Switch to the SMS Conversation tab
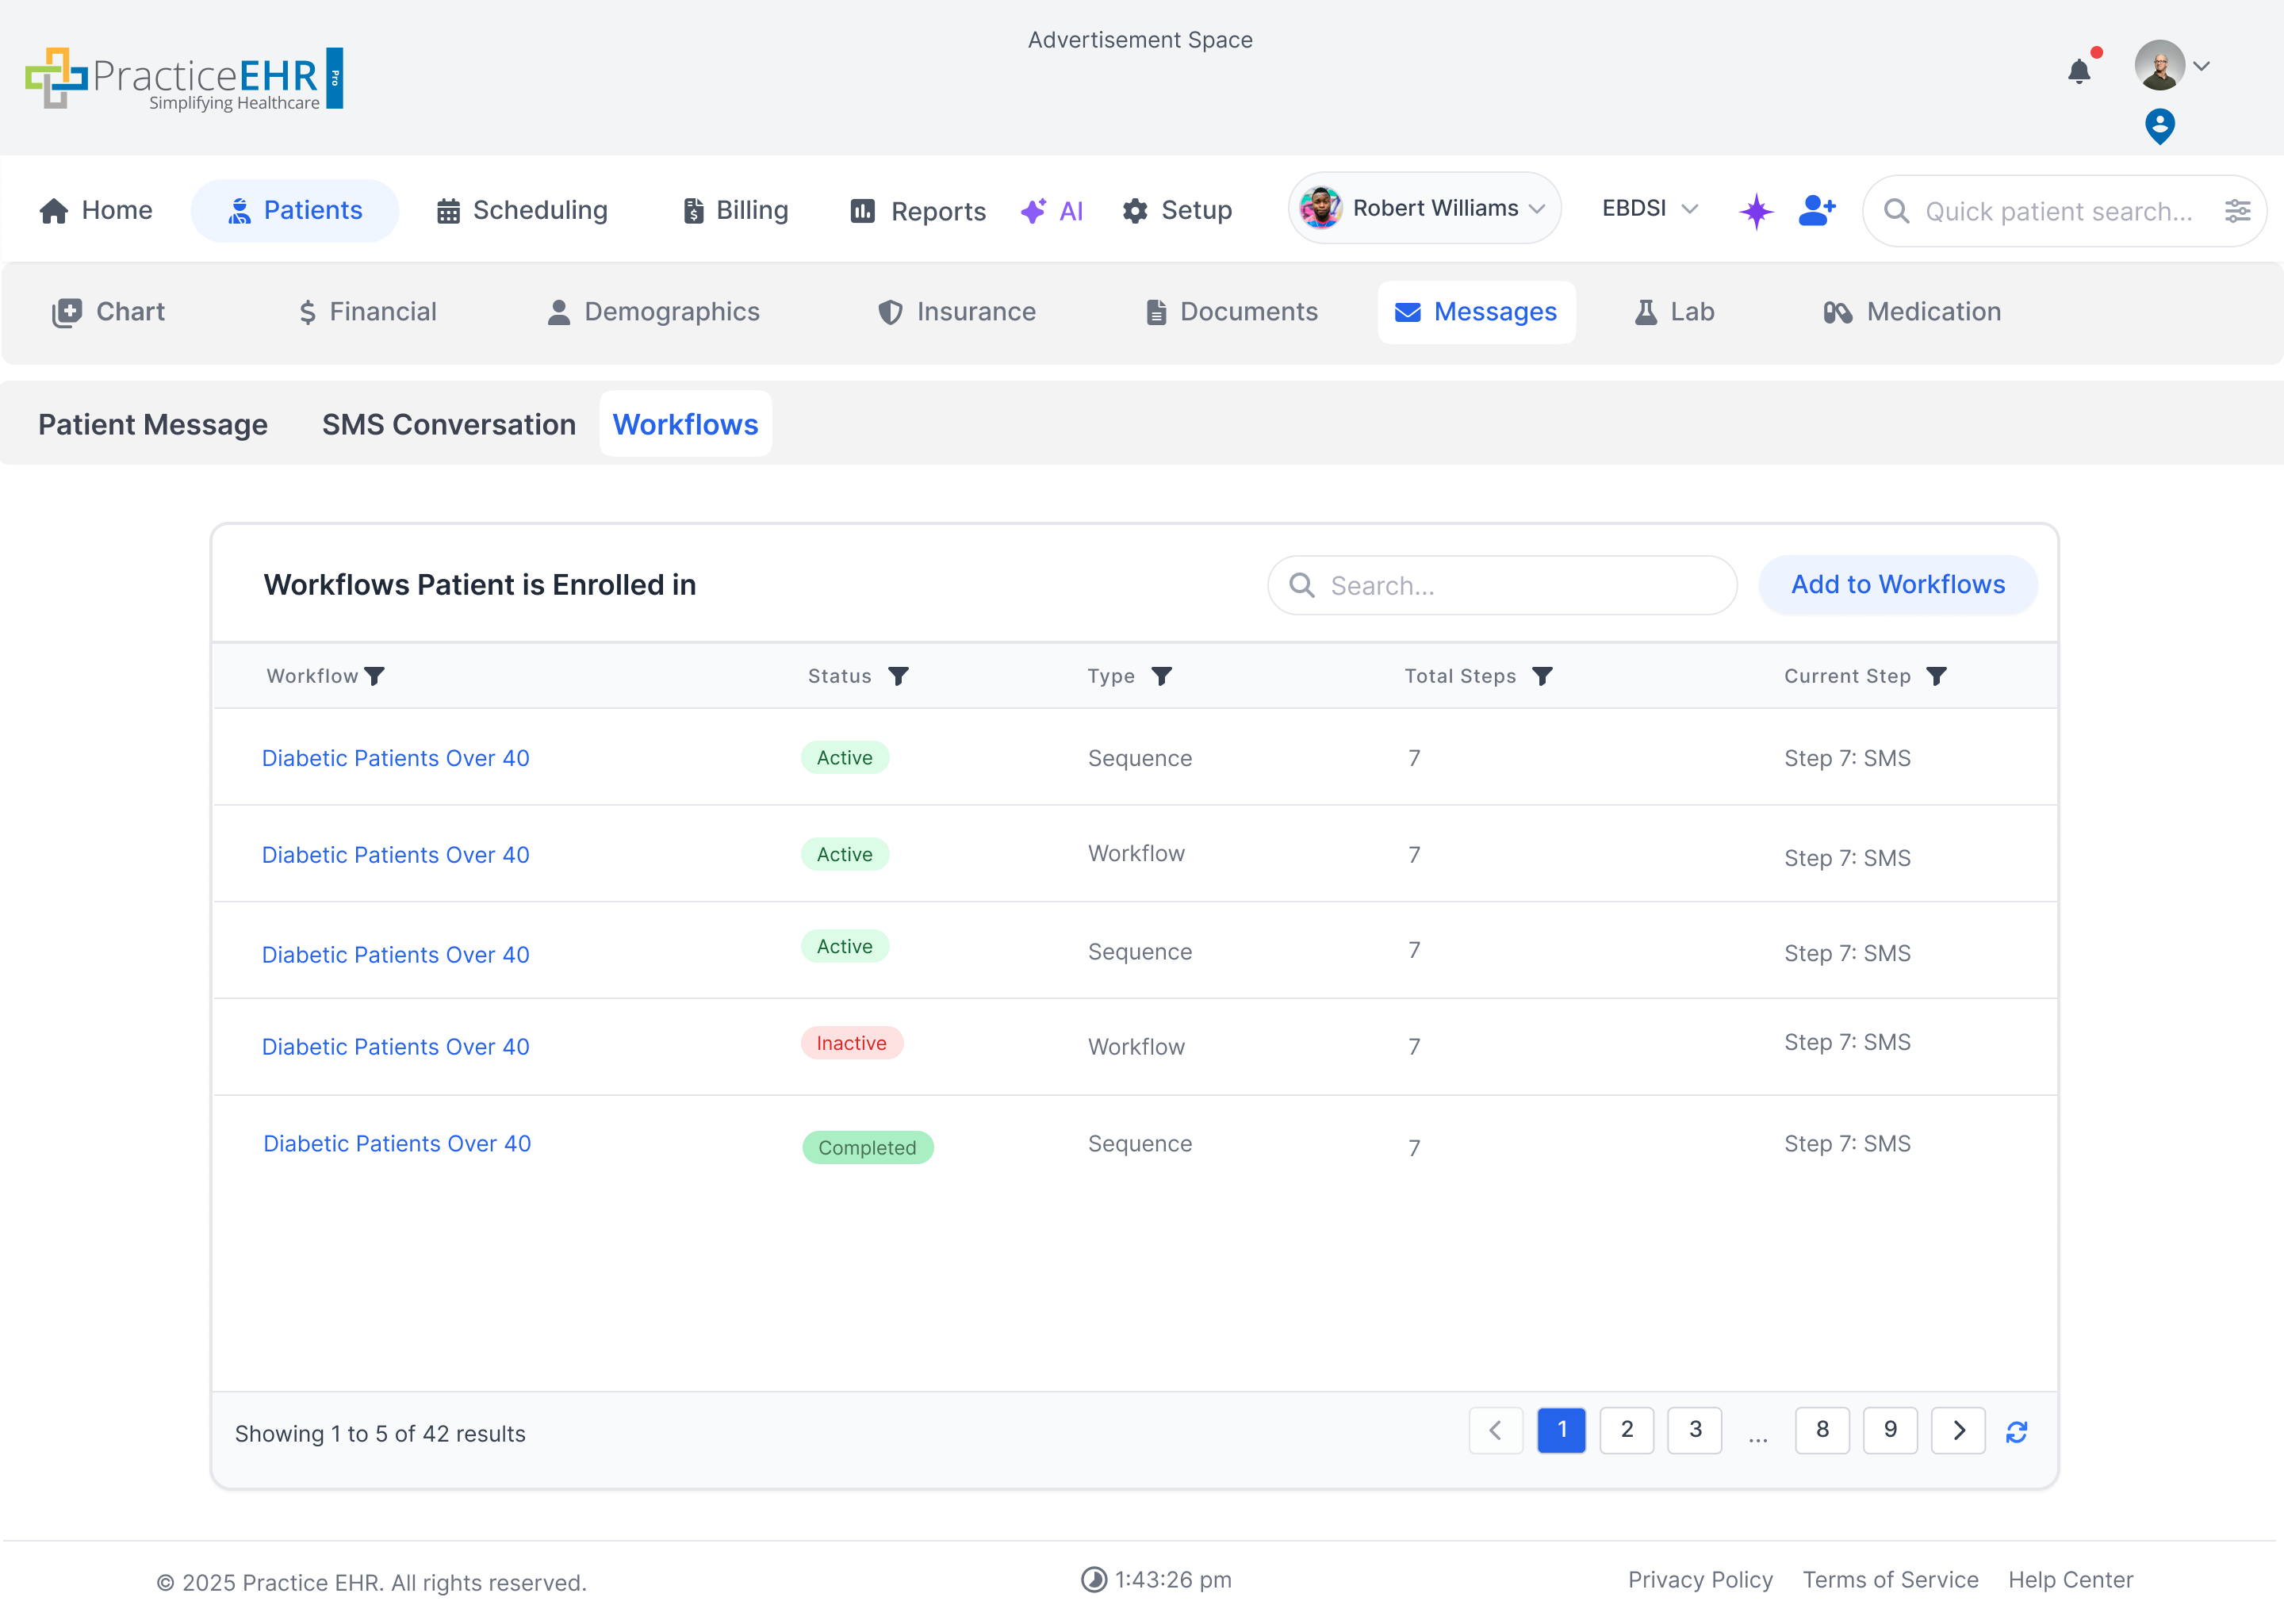 pos(448,424)
